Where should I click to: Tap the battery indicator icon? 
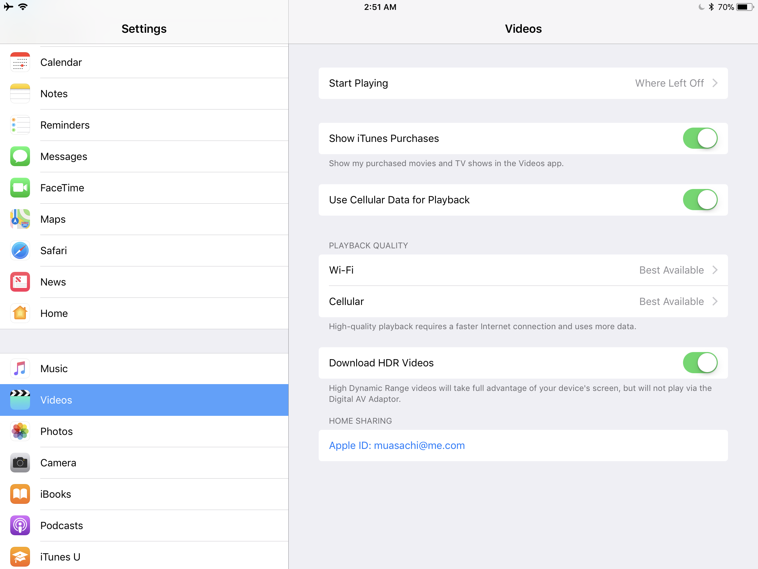tap(745, 7)
